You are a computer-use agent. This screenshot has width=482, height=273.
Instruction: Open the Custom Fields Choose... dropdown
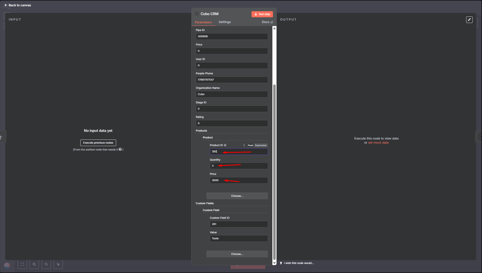click(x=237, y=254)
